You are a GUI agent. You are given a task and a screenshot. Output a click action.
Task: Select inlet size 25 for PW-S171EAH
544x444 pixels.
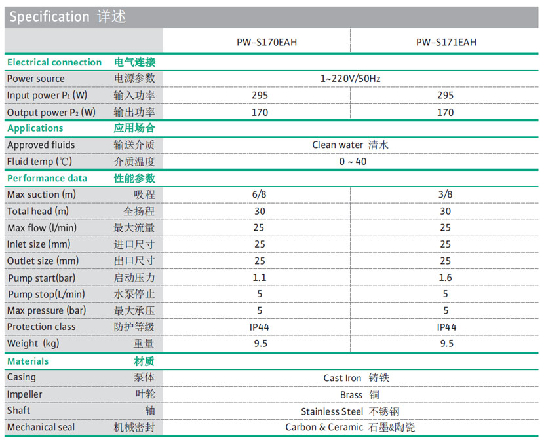tap(446, 244)
